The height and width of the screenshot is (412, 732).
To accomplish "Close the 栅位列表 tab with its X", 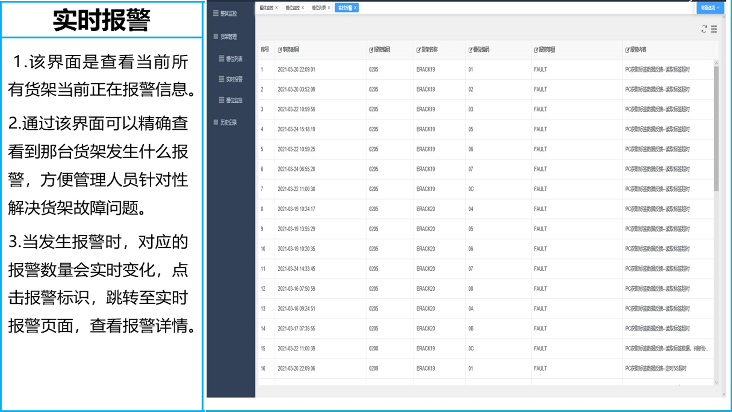I will pyautogui.click(x=329, y=8).
